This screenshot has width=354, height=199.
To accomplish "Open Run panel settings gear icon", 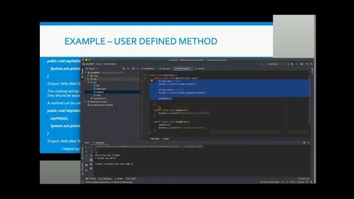I will coord(304,143).
